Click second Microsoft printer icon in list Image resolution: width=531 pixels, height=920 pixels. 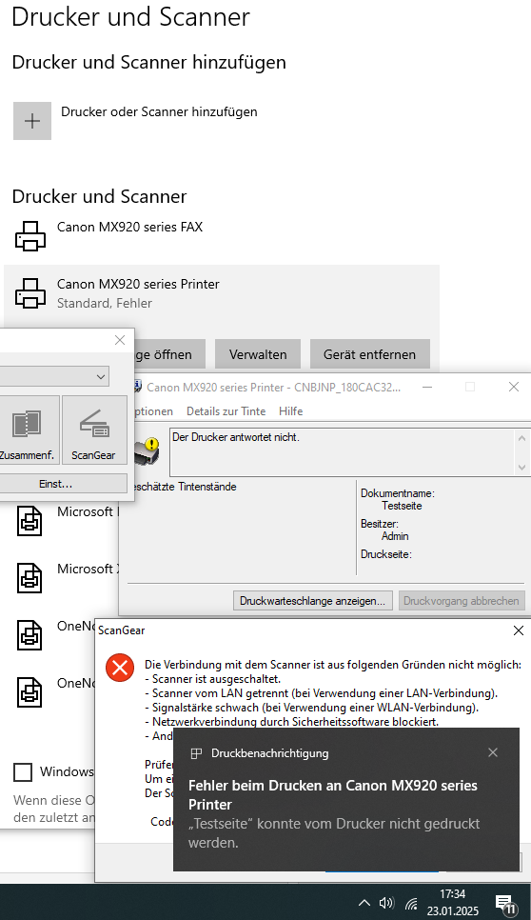pos(29,578)
